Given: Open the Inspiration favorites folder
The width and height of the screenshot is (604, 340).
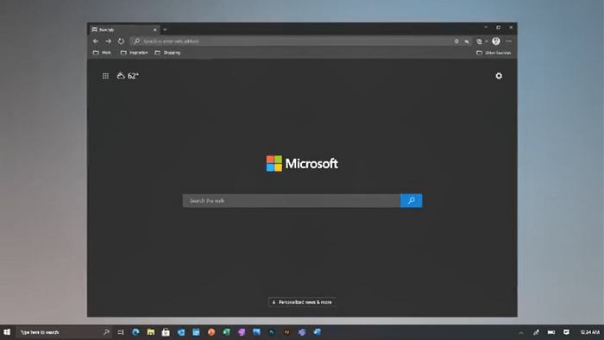Looking at the screenshot, I should pos(134,53).
